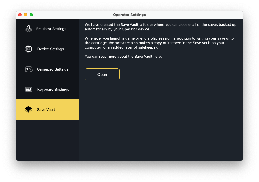Click the keyboard icon beside Keyboard Bindings
This screenshot has height=182, width=259.
29,89
